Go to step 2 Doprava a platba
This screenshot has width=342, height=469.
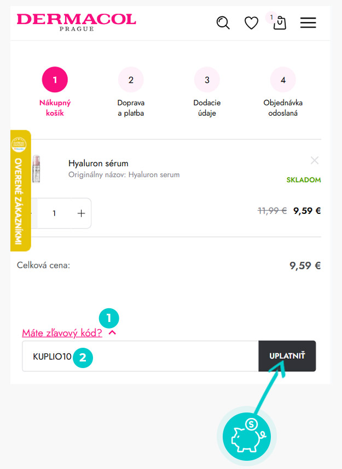[131, 92]
